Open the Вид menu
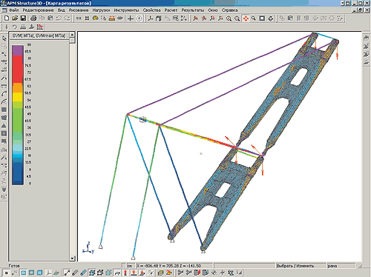Screen dimensions: 371x277 pyautogui.click(x=62, y=10)
